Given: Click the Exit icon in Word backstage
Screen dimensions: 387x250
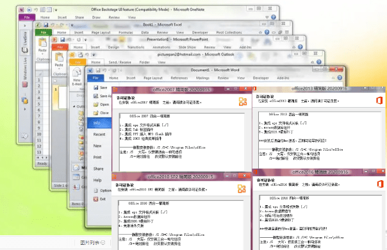Looking at the screenshot, I should (x=95, y=199).
